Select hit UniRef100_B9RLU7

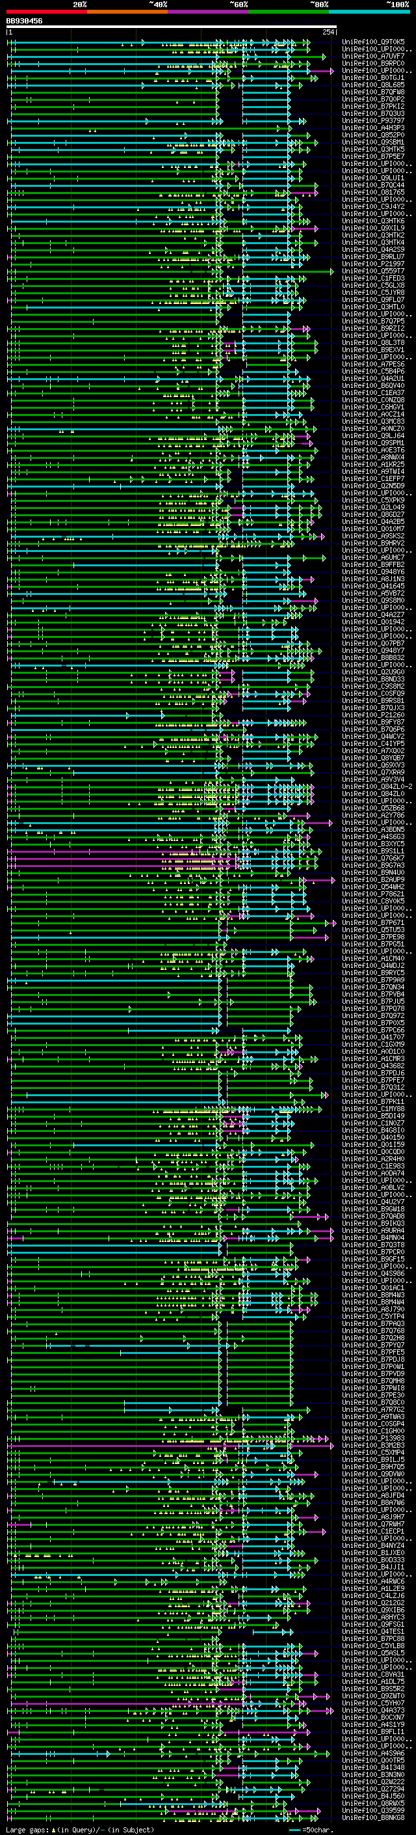[373, 257]
